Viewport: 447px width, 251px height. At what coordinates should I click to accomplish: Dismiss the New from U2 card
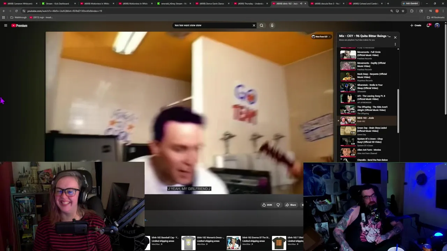pos(329,37)
